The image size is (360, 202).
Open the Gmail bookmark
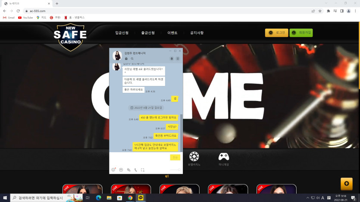[9, 18]
